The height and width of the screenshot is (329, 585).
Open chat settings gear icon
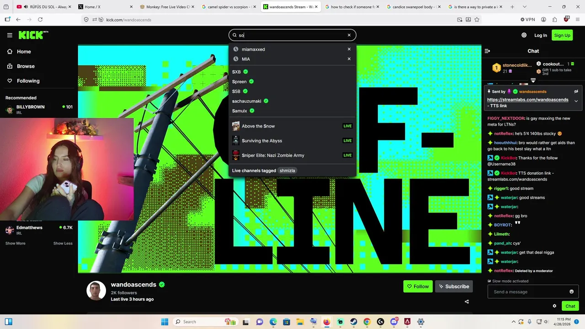tap(554, 306)
